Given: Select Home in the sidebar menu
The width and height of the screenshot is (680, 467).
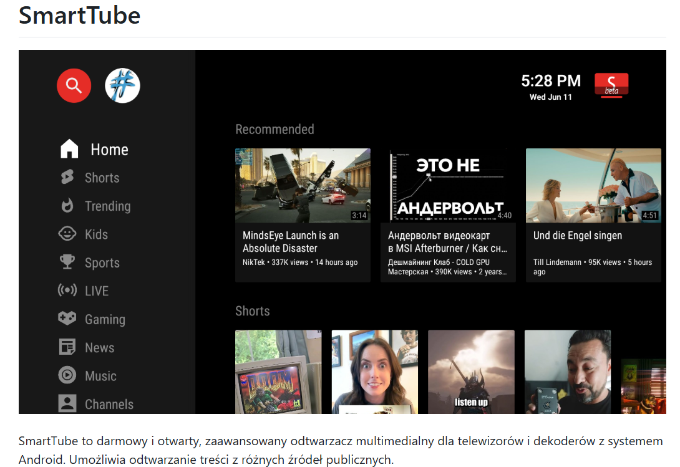Looking at the screenshot, I should pyautogui.click(x=109, y=150).
